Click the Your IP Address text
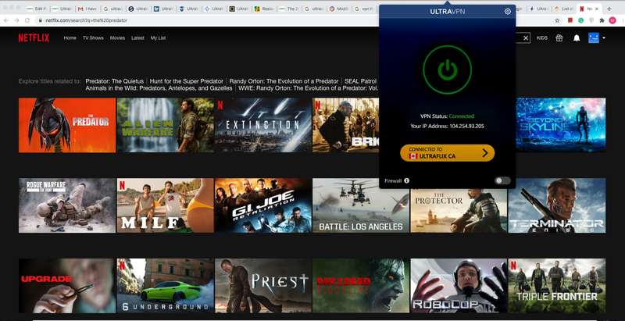The width and height of the screenshot is (625, 321). (447, 127)
